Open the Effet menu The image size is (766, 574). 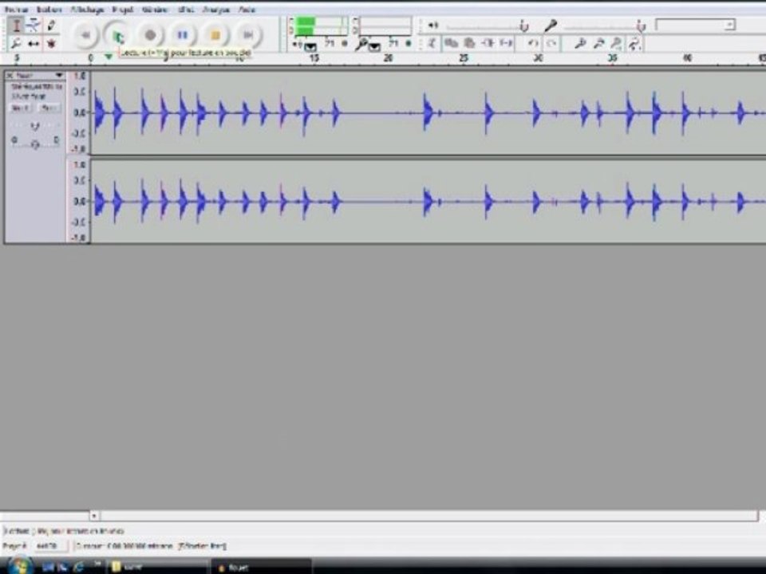186,10
